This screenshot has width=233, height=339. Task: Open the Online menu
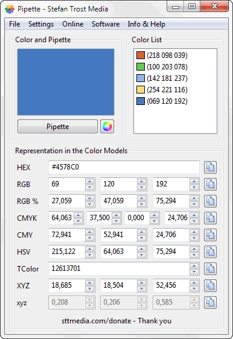coord(72,24)
